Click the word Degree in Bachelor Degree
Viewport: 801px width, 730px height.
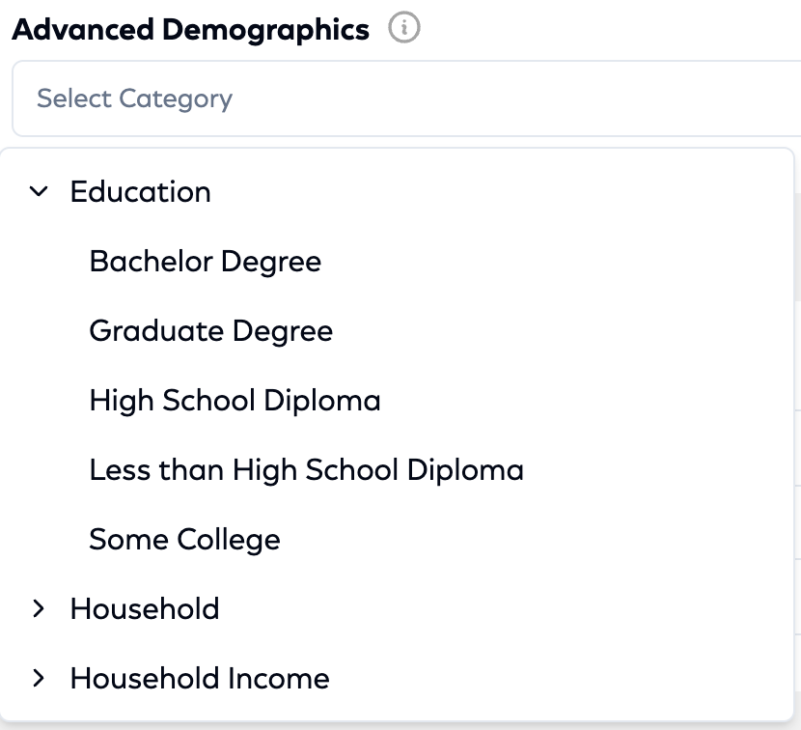pyautogui.click(x=271, y=263)
